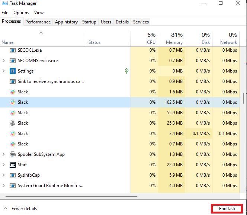Click the Settings gear icon in process list
247x215 pixels.
[12, 71]
